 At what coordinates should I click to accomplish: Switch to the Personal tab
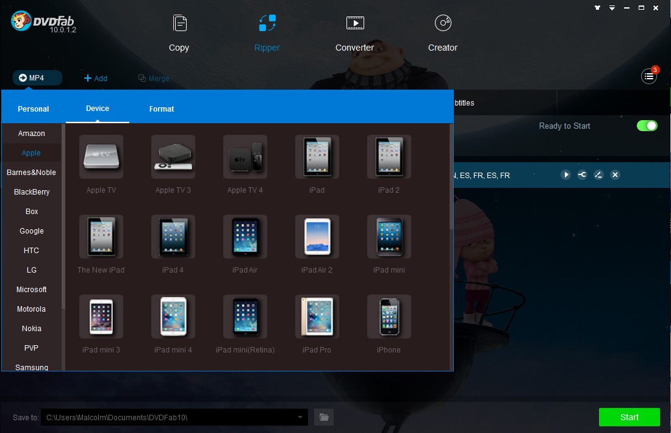[x=34, y=109]
